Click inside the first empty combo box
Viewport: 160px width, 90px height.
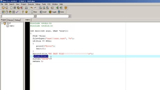coord(17,16)
